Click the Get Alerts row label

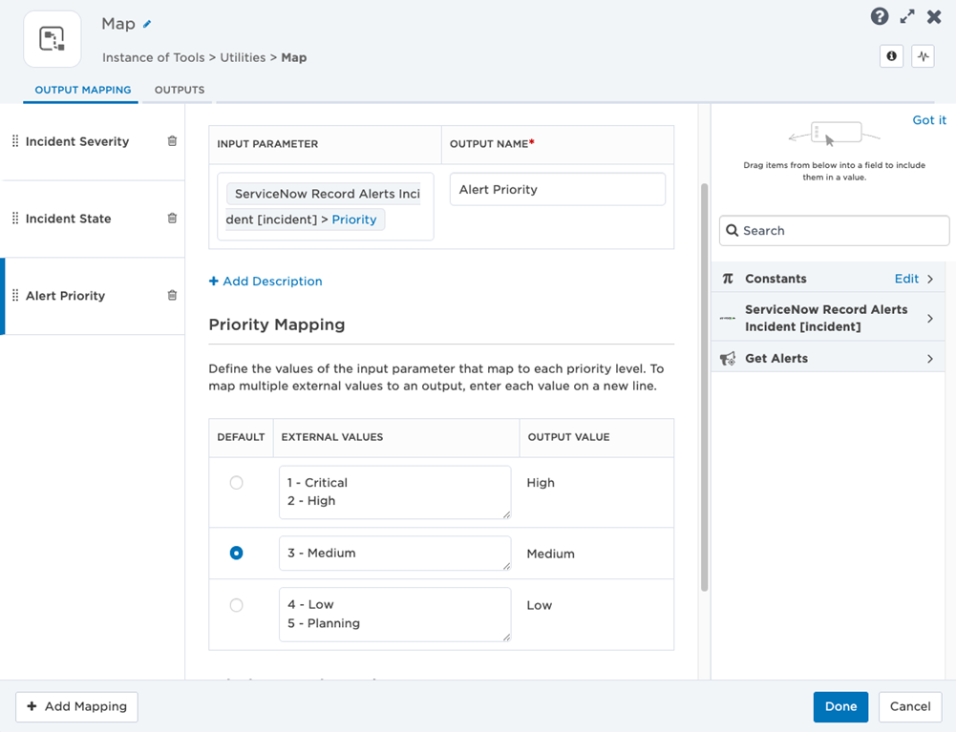point(776,359)
